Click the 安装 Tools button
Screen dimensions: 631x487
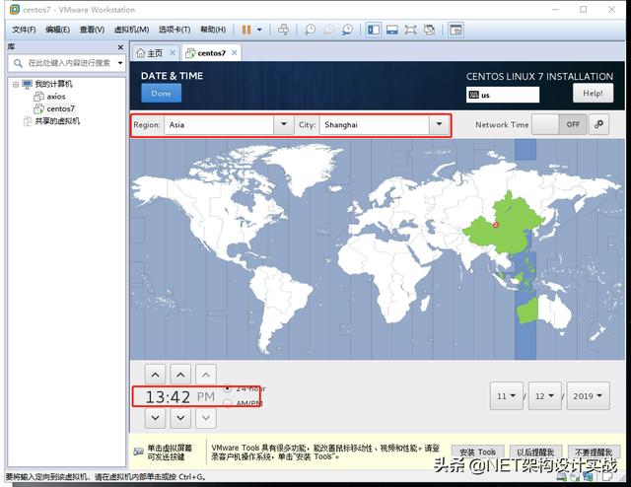click(477, 452)
